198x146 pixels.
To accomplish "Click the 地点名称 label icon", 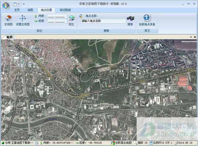I will pyautogui.click(x=81, y=16).
